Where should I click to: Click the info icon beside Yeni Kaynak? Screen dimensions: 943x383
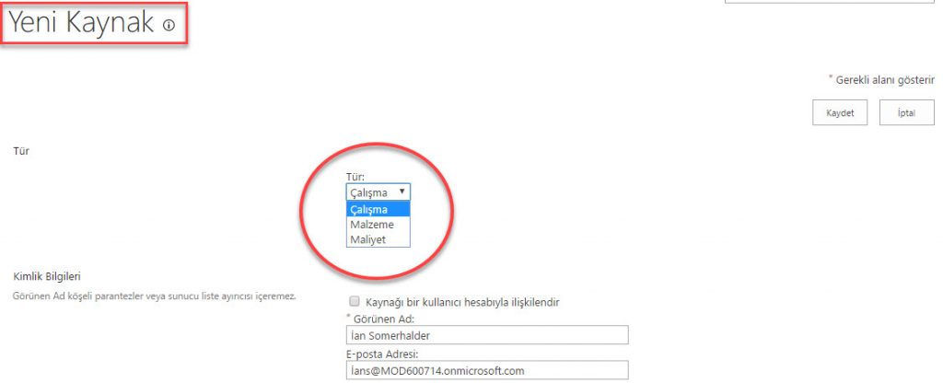click(169, 27)
